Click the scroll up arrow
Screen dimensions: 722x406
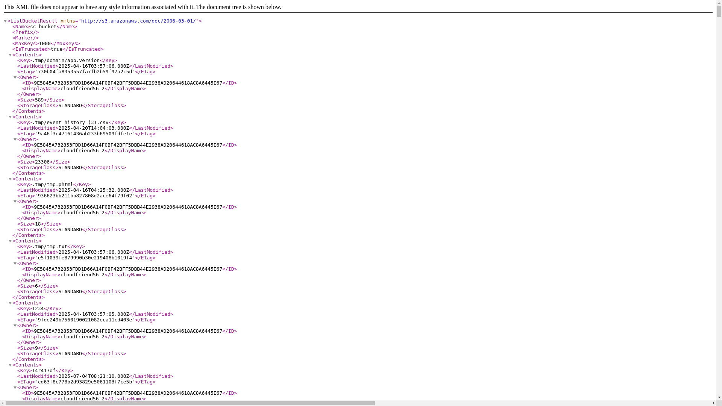click(719, 3)
